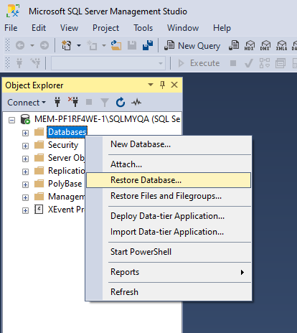This screenshot has height=333, width=297.
Task: Choose Refresh from context menu
Action: pyautogui.click(x=169, y=292)
